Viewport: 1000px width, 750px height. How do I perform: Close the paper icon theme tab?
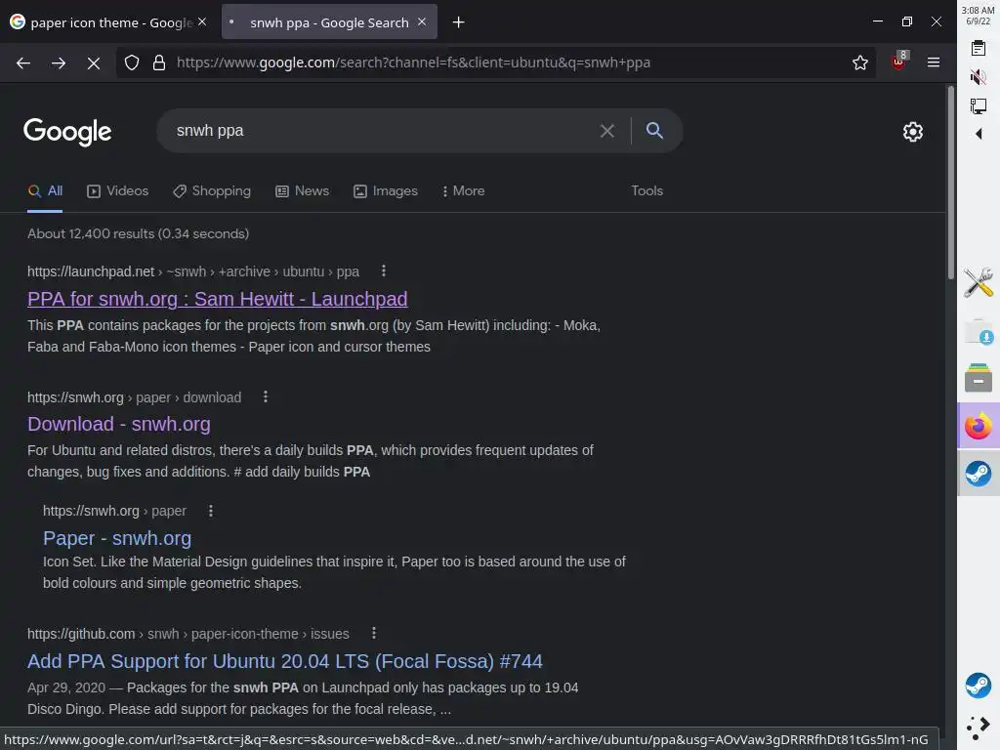click(x=202, y=21)
